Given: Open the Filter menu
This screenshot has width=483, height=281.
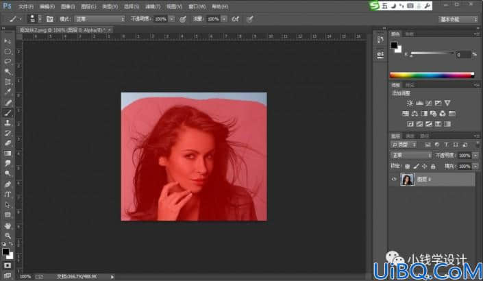Looking at the screenshot, I should pos(153,6).
